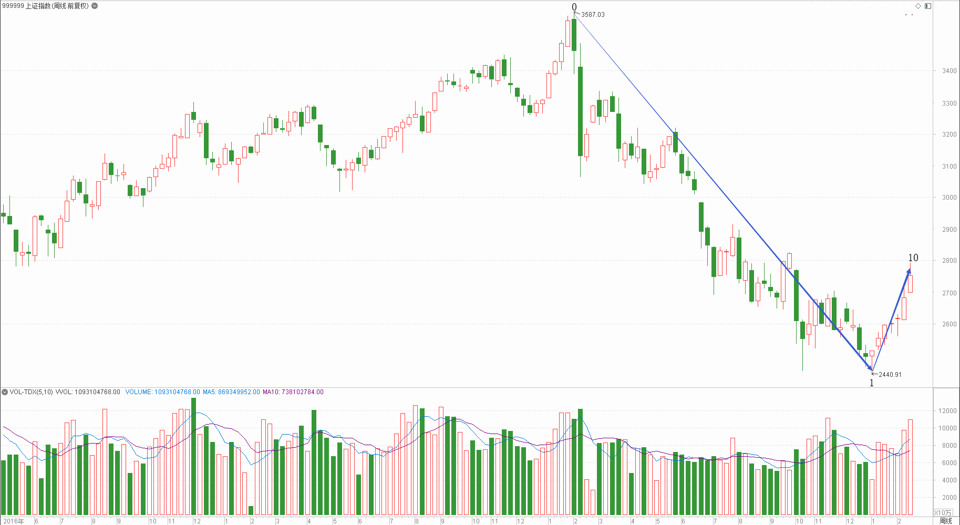Select the blue downtrend line midpoint
This screenshot has width=960, height=525.
click(723, 193)
